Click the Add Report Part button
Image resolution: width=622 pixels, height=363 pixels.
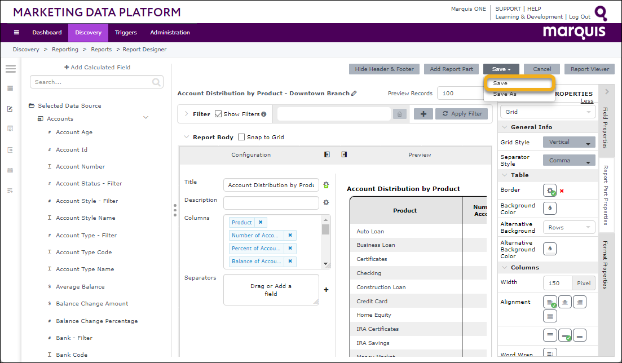452,69
